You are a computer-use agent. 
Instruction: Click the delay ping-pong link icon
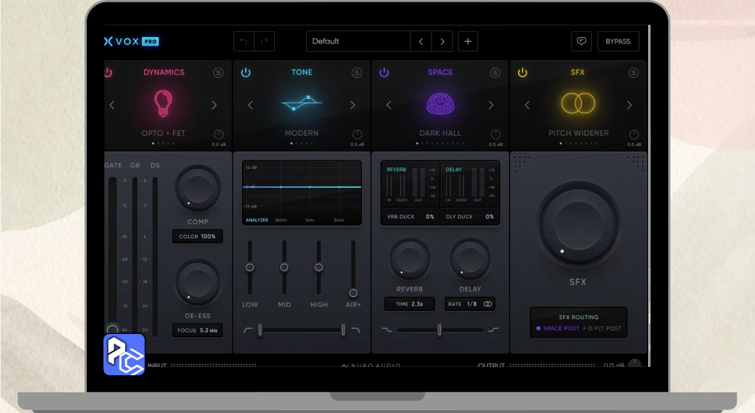pos(487,304)
